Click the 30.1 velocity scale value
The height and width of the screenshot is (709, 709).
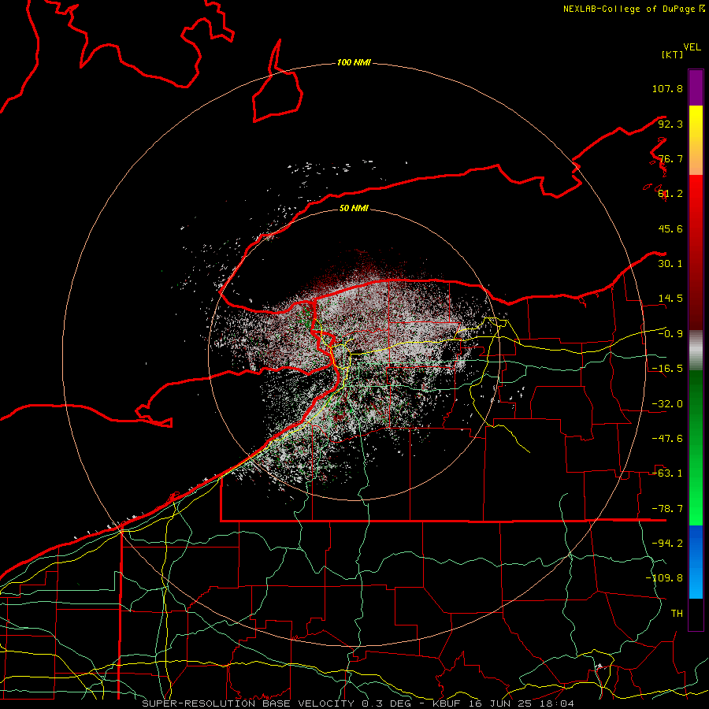point(670,264)
